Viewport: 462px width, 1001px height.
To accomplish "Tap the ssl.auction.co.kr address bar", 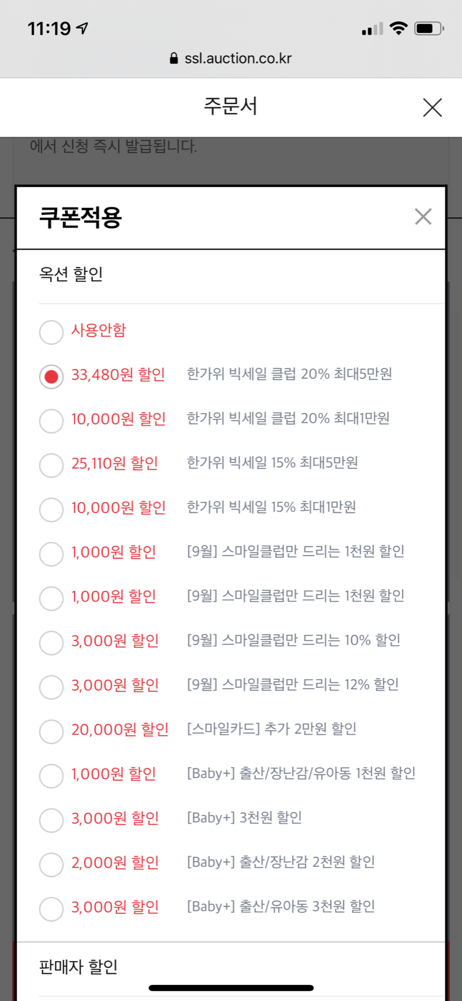I will 238,58.
